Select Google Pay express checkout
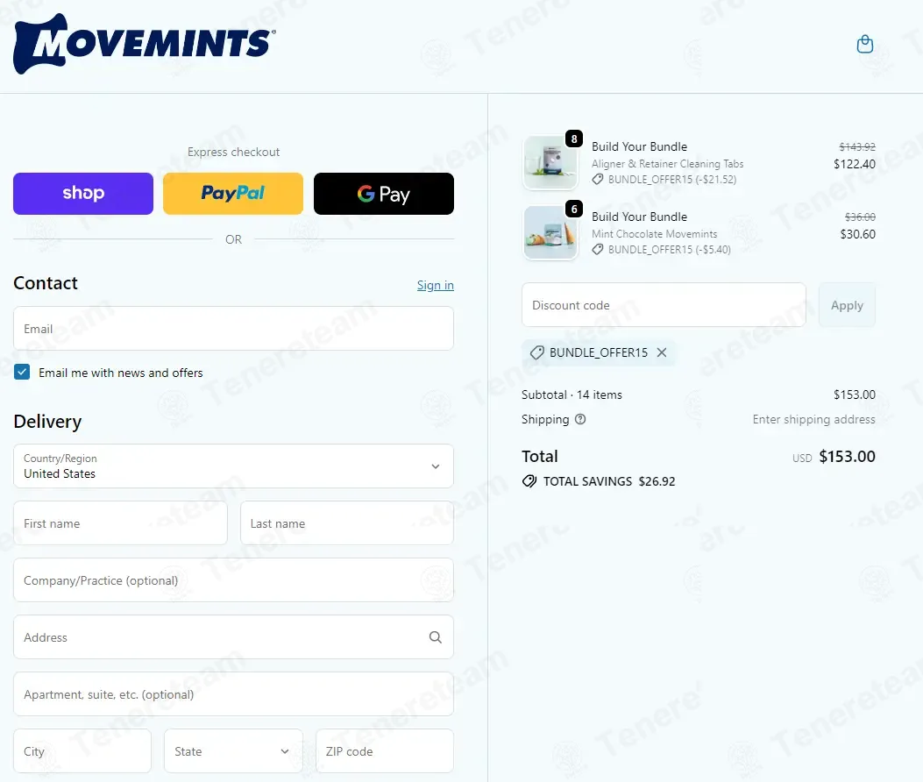Viewport: 923px width, 782px height. tap(384, 194)
